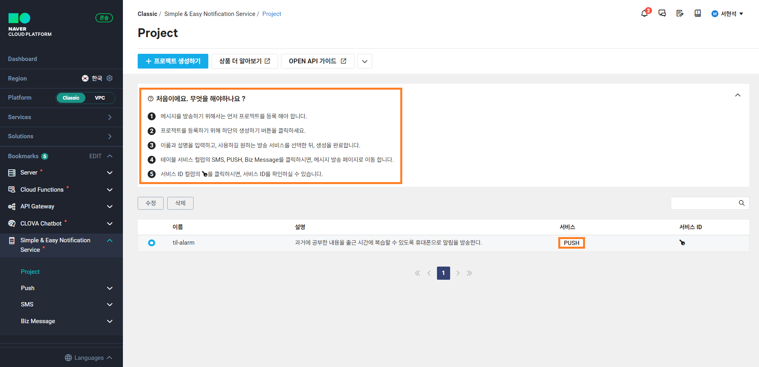Viewport: 759px width, 367px height.
Task: Click the CLOVA Chatbot bookmark icon
Action: click(12, 224)
